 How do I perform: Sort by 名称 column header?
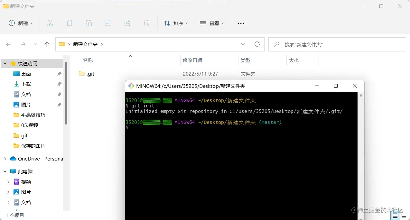pos(88,60)
